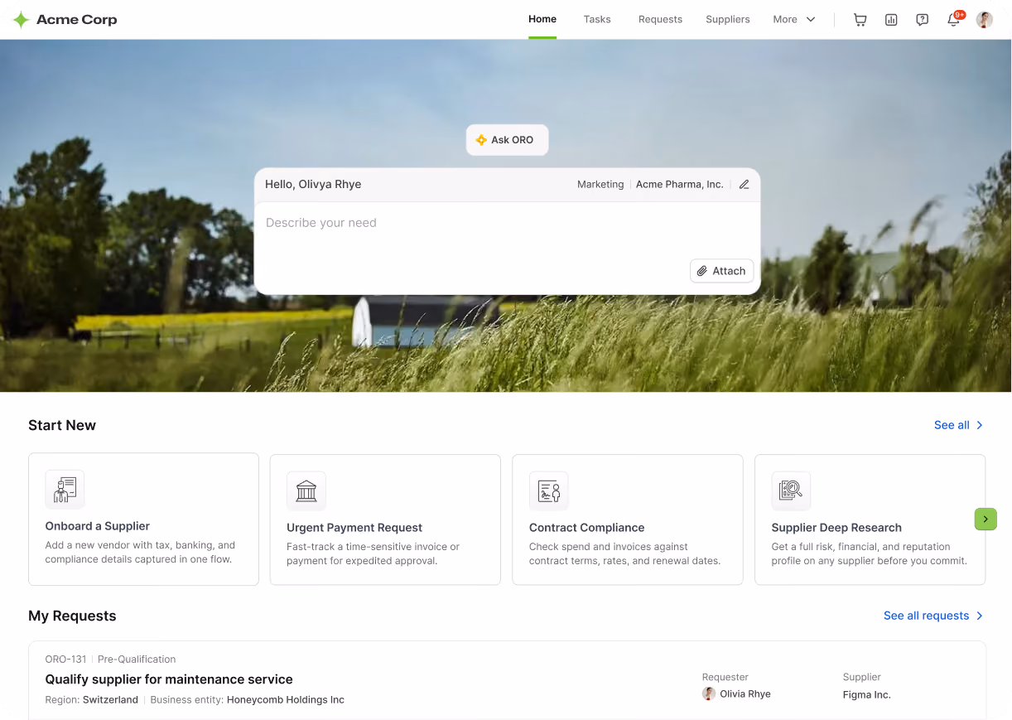
Task: Click the Ask ORO button
Action: (x=507, y=140)
